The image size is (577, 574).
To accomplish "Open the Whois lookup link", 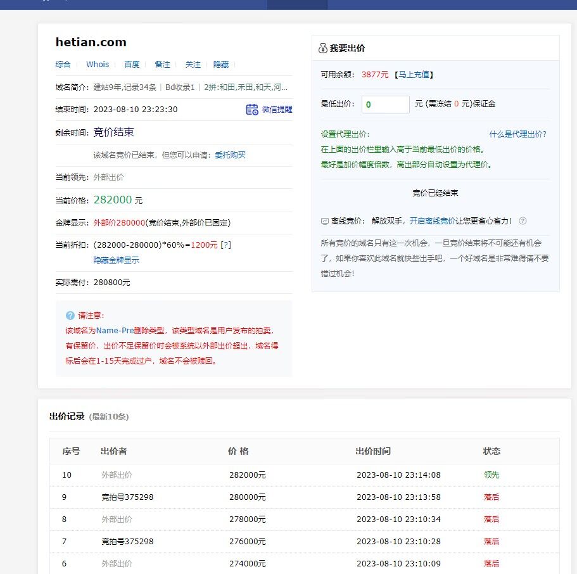I will (x=98, y=65).
